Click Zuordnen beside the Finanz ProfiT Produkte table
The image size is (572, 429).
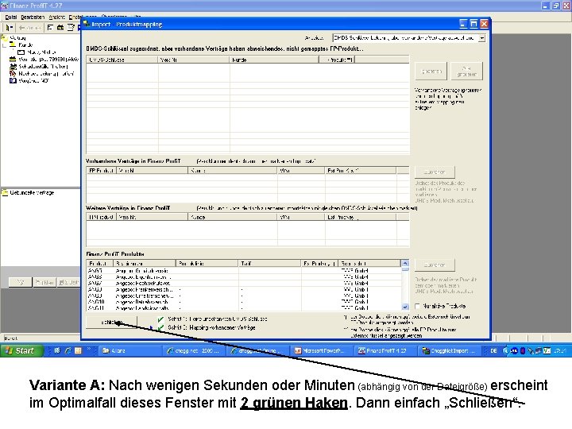(435, 265)
